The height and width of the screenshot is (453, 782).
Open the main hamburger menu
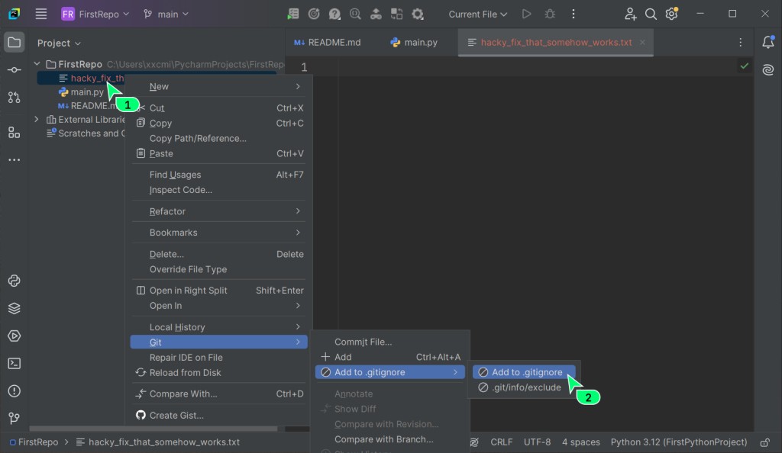[x=41, y=14]
